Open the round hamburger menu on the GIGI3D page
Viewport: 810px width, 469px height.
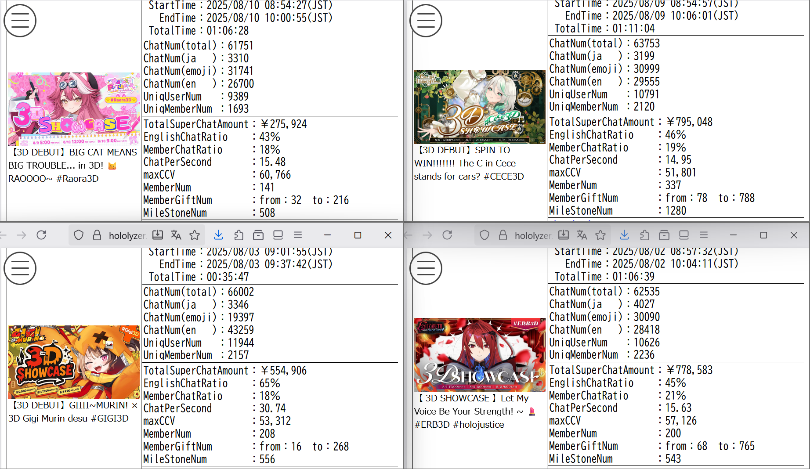(x=20, y=268)
